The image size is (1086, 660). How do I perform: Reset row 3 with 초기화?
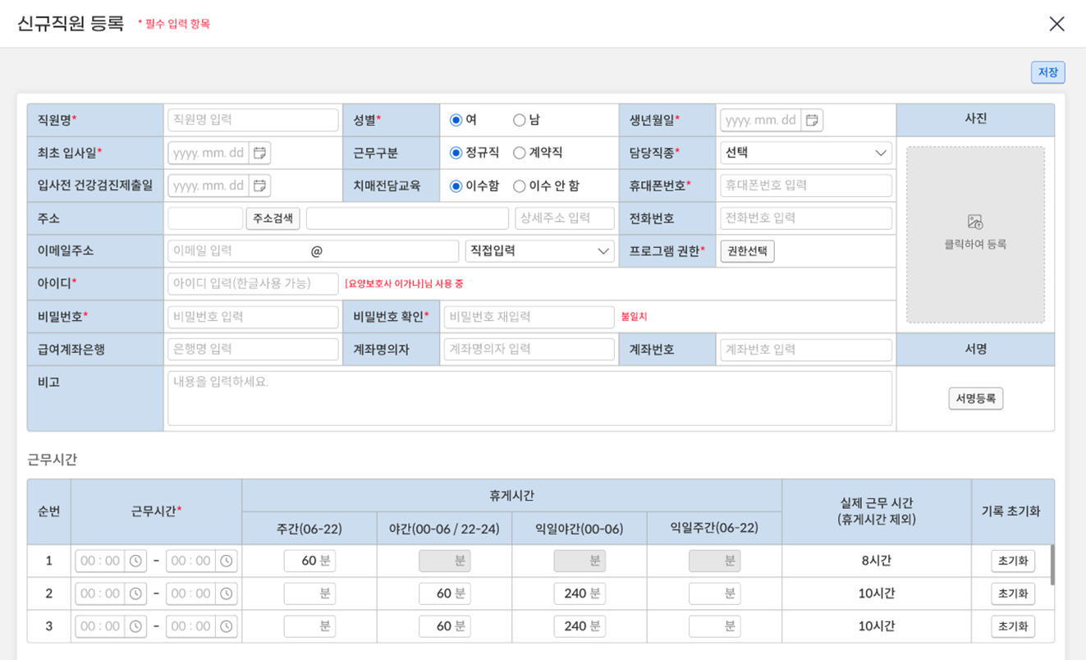coord(1013,626)
